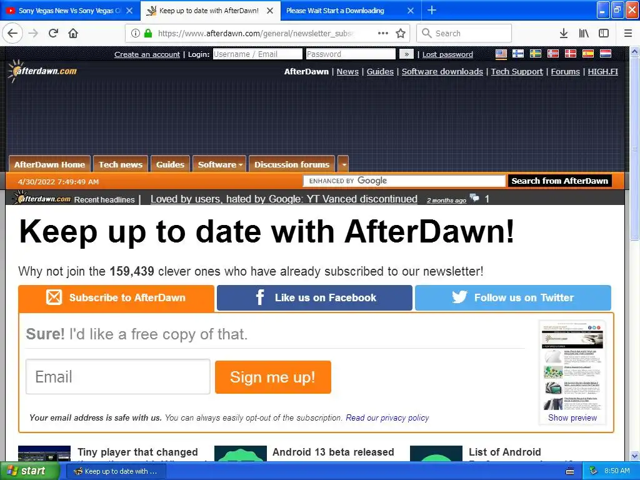Focus the newsletter Email input field
The image size is (640, 480).
118,377
